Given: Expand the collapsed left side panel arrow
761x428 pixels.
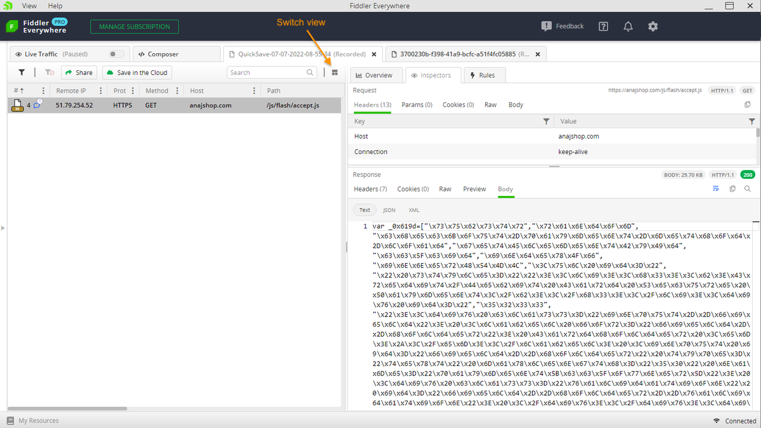Looking at the screenshot, I should click(3, 228).
